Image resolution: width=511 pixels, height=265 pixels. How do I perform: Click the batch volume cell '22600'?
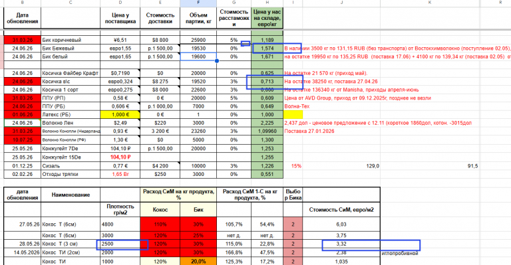pyautogui.click(x=198, y=90)
